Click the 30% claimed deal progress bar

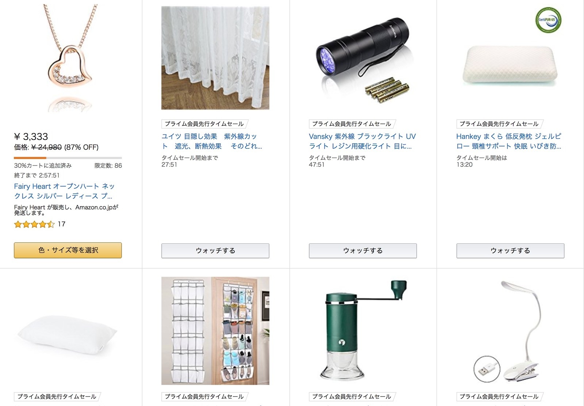[68, 158]
